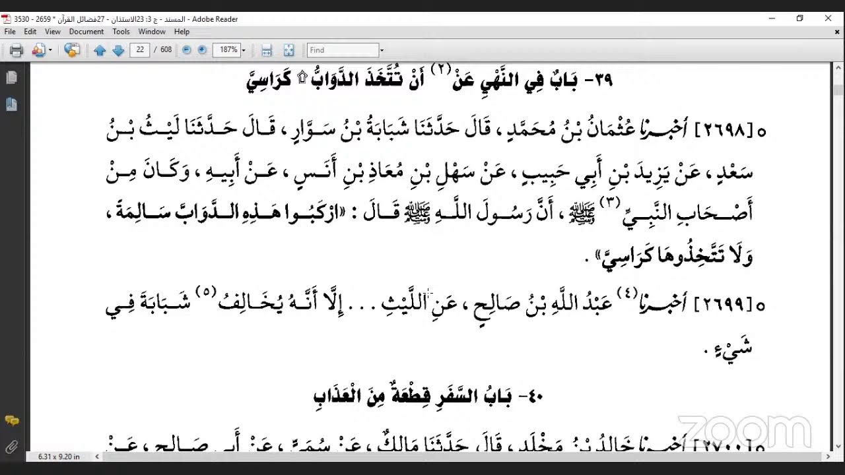Click the zoom percentage field 187%

[227, 50]
